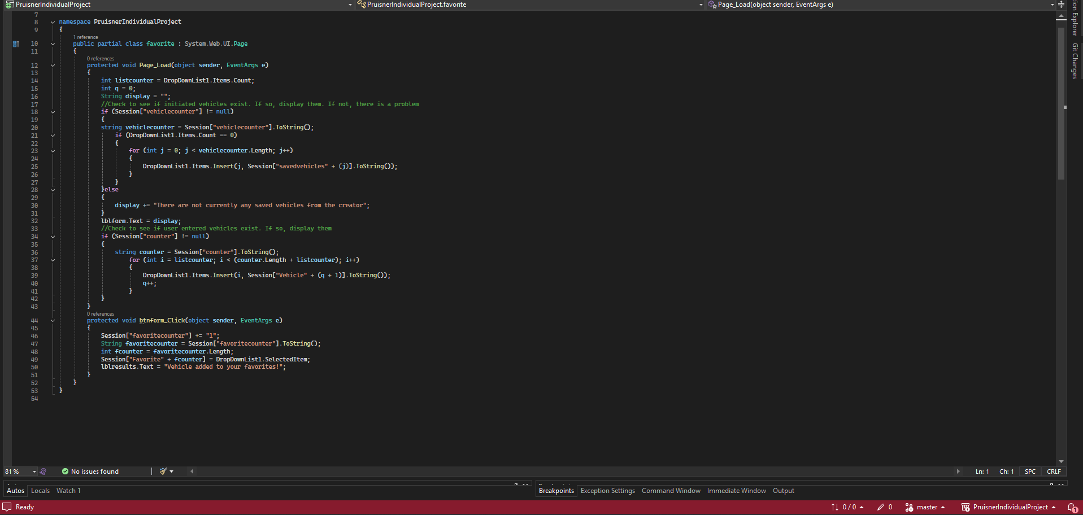The height and width of the screenshot is (515, 1083).
Task: Switch to the Locals tab
Action: click(40, 491)
